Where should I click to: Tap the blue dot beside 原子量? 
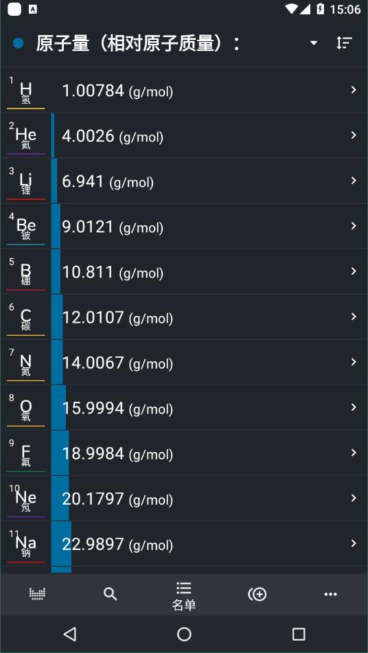coord(19,43)
